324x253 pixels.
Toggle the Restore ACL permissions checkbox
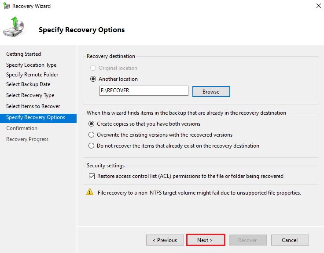click(92, 176)
